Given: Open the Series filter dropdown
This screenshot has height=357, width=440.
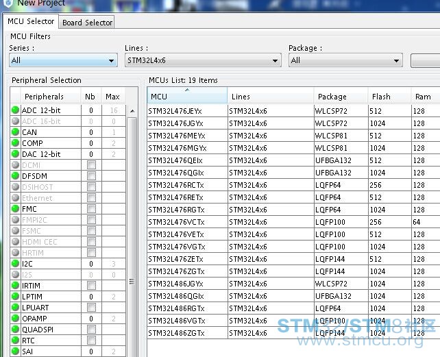Looking at the screenshot, I should coord(63,60).
